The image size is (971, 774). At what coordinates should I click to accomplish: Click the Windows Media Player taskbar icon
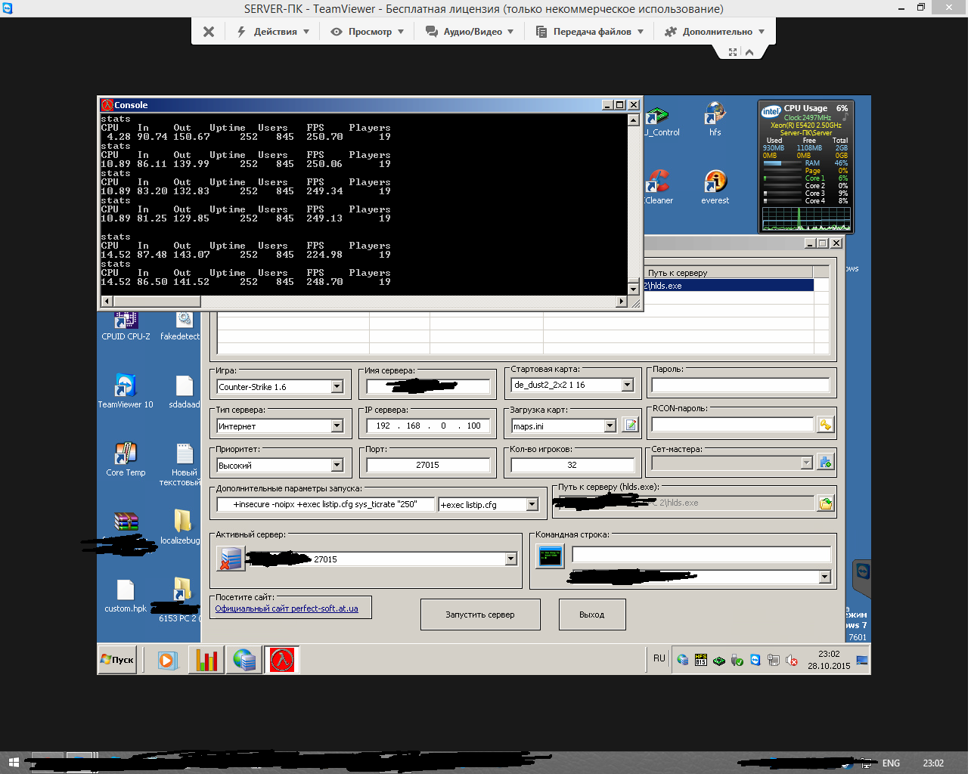click(x=167, y=660)
